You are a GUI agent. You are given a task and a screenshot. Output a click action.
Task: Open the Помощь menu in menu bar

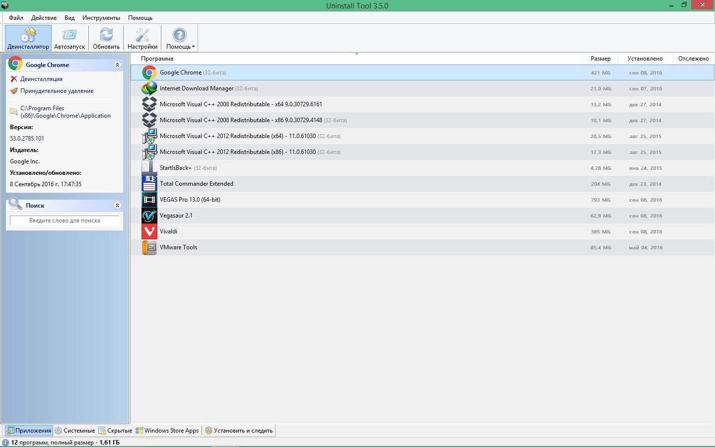click(x=140, y=17)
